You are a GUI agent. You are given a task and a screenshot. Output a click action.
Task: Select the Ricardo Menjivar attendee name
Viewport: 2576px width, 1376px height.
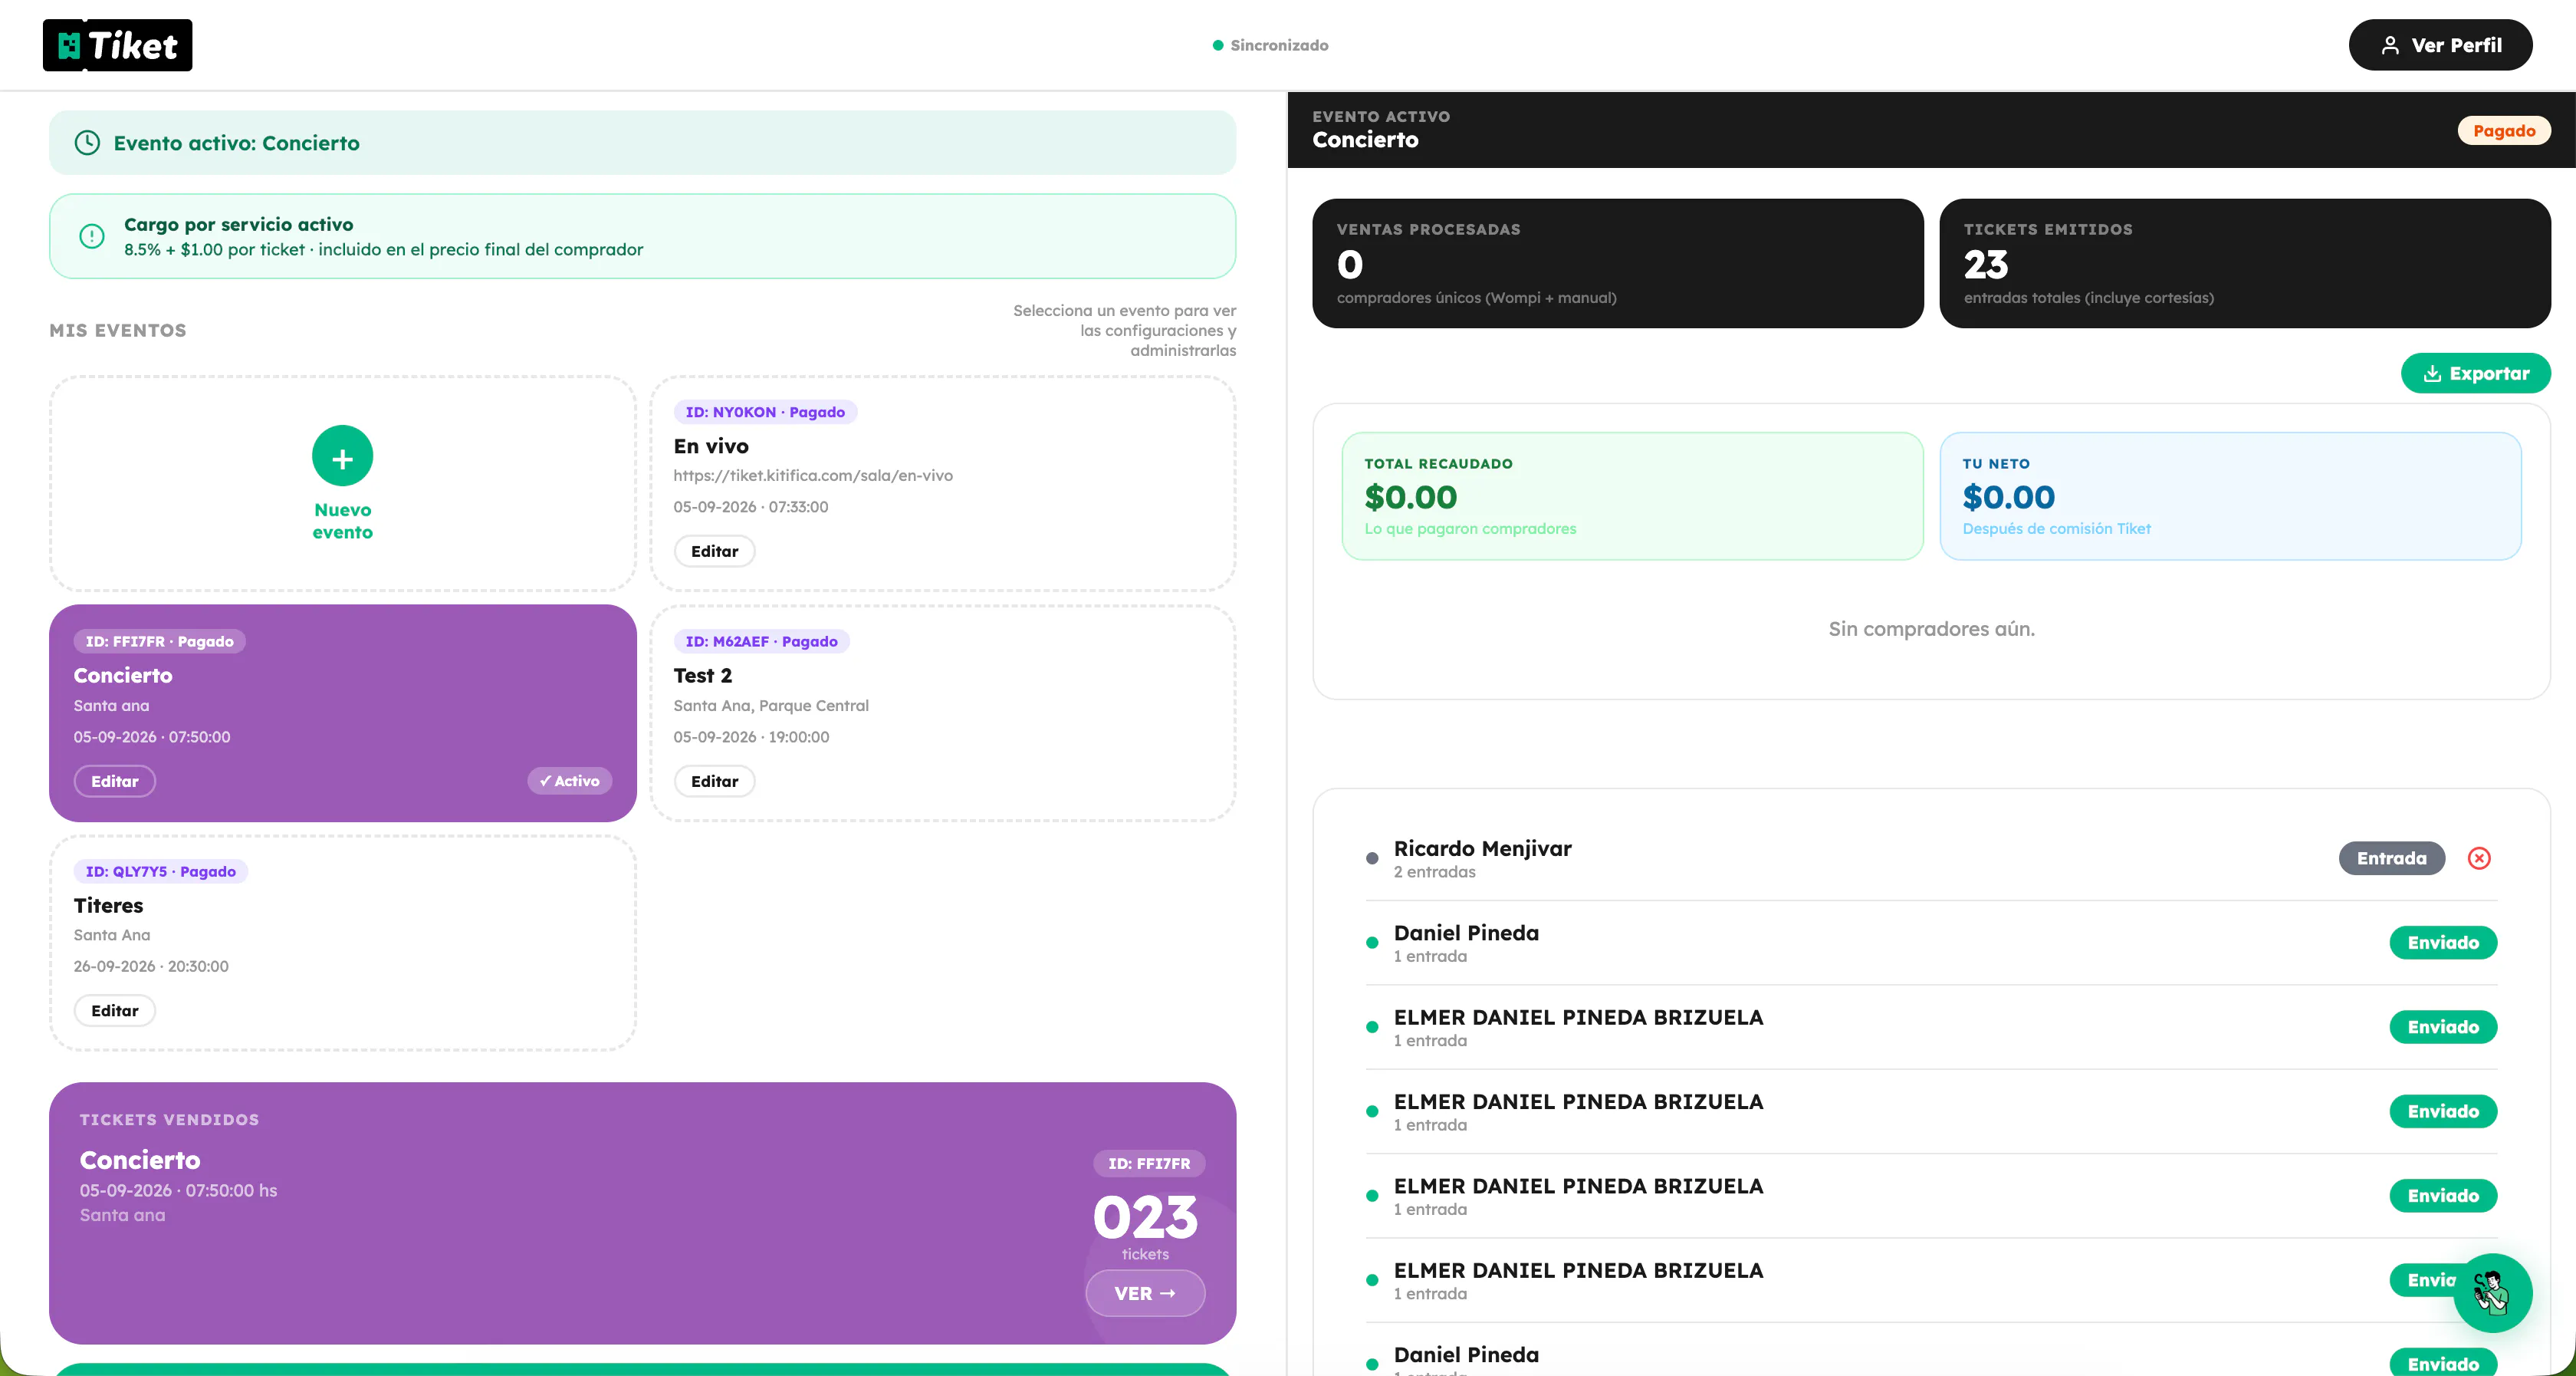click(x=1482, y=848)
